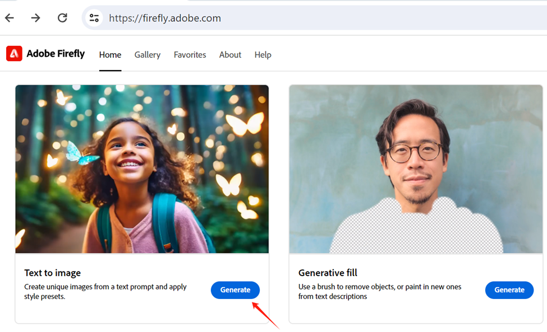Viewport: 547px width, 332px height.
Task: Go forward to the next page
Action: pos(35,17)
